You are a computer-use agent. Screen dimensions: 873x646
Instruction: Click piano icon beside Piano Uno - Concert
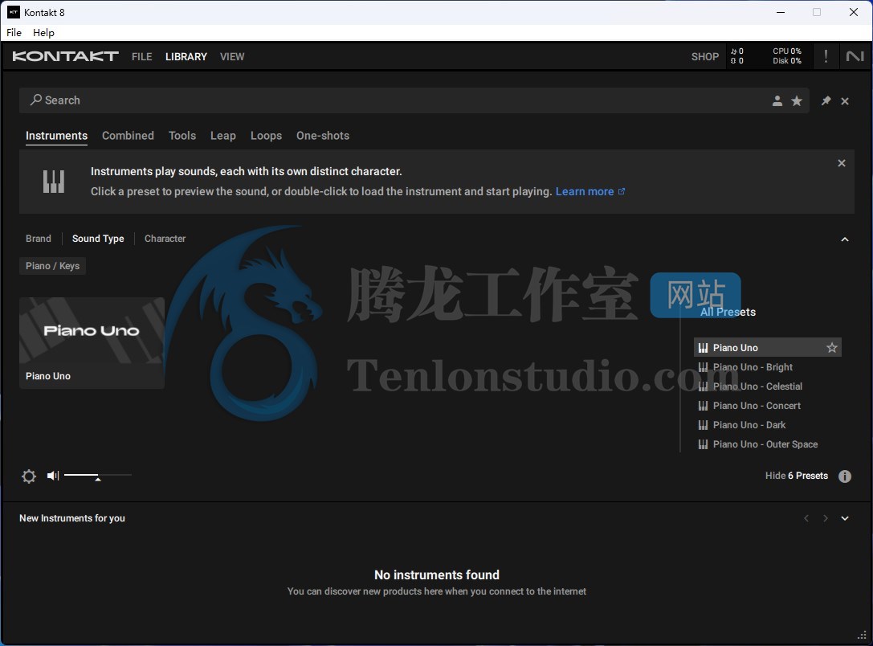tap(704, 406)
